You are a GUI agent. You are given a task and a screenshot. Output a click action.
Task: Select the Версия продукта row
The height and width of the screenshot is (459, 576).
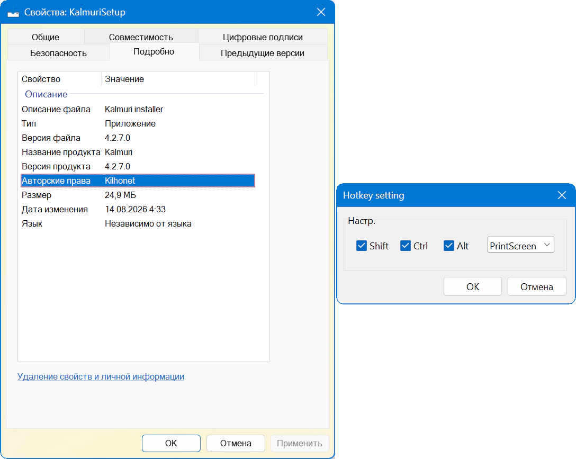pyautogui.click(x=138, y=166)
